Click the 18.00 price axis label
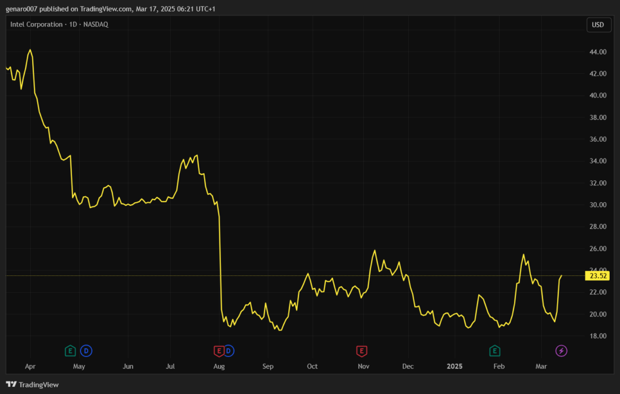 click(598, 336)
